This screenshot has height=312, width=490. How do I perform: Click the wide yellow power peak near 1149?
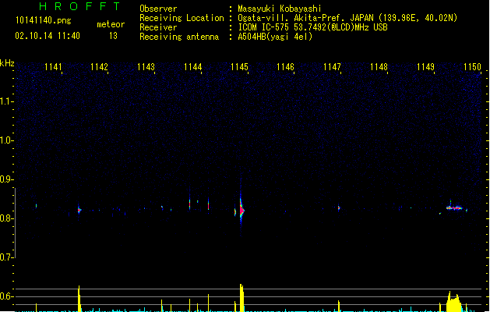(453, 302)
